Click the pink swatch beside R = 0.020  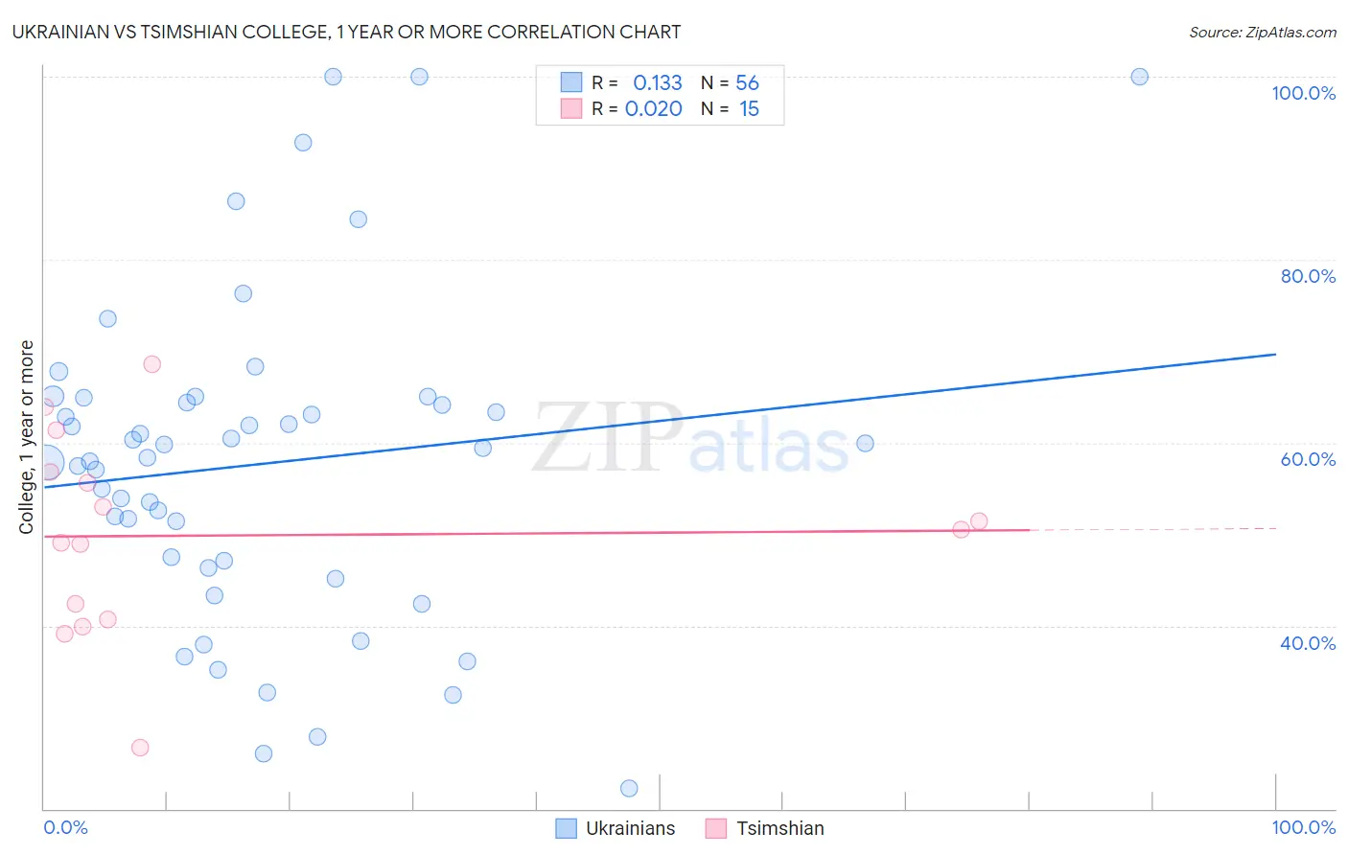(x=571, y=108)
